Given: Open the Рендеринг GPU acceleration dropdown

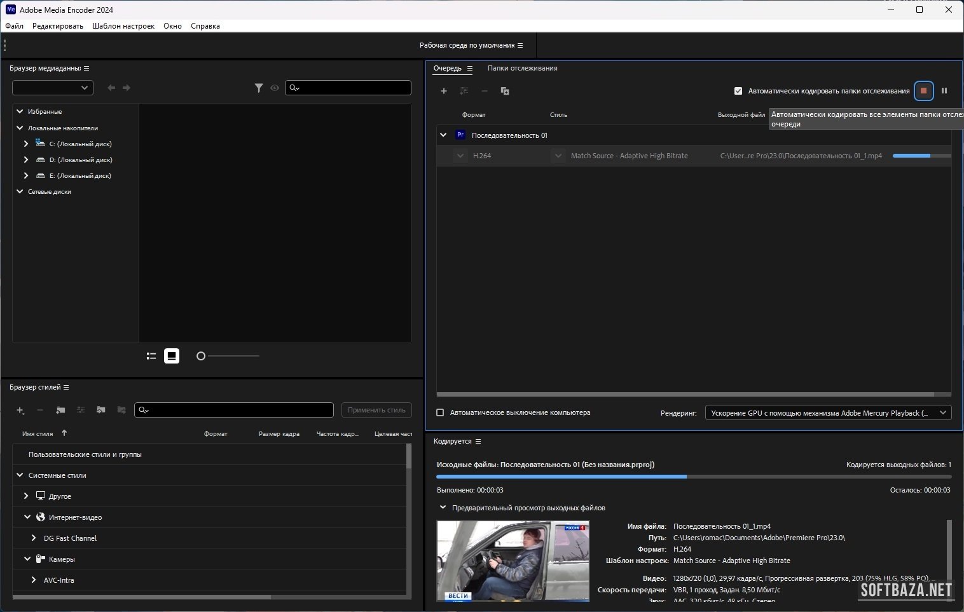Looking at the screenshot, I should [x=828, y=413].
